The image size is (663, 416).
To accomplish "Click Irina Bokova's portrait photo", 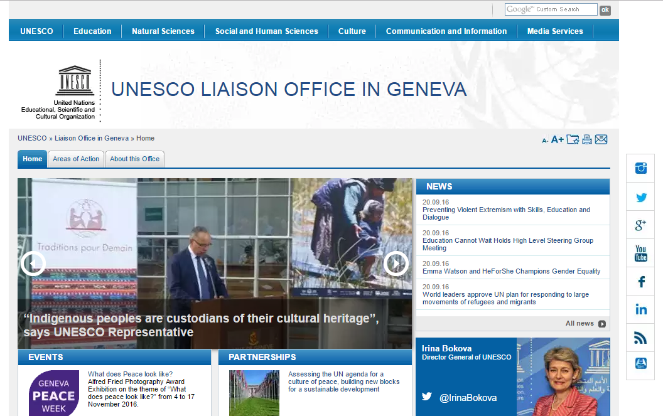I will point(563,377).
